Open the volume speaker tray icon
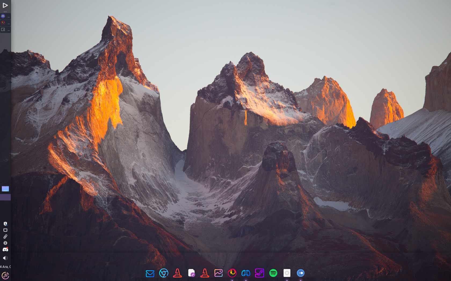The height and width of the screenshot is (281, 451). (x=5, y=258)
